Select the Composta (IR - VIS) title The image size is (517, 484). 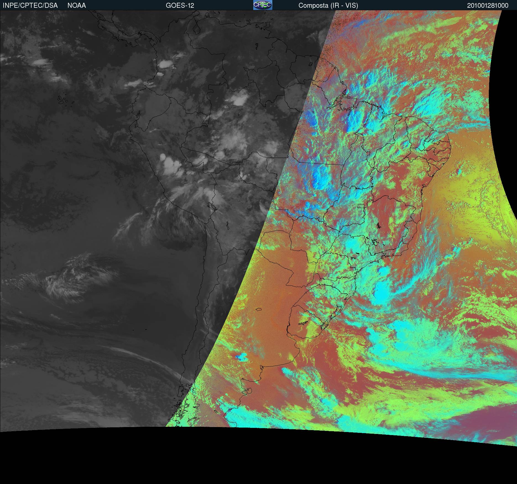pyautogui.click(x=328, y=6)
